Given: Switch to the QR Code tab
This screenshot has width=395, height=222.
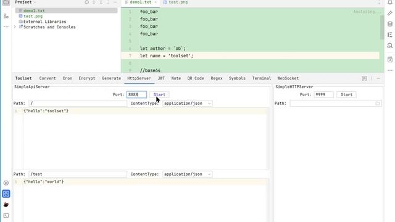Looking at the screenshot, I should pos(196,78).
